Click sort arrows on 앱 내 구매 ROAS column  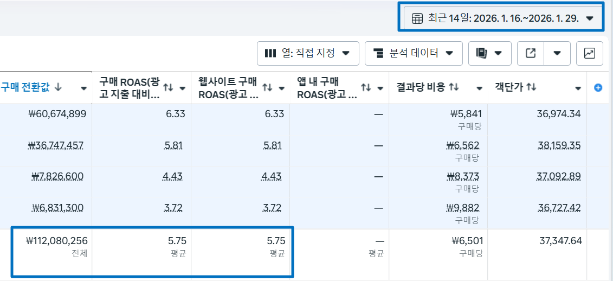366,88
